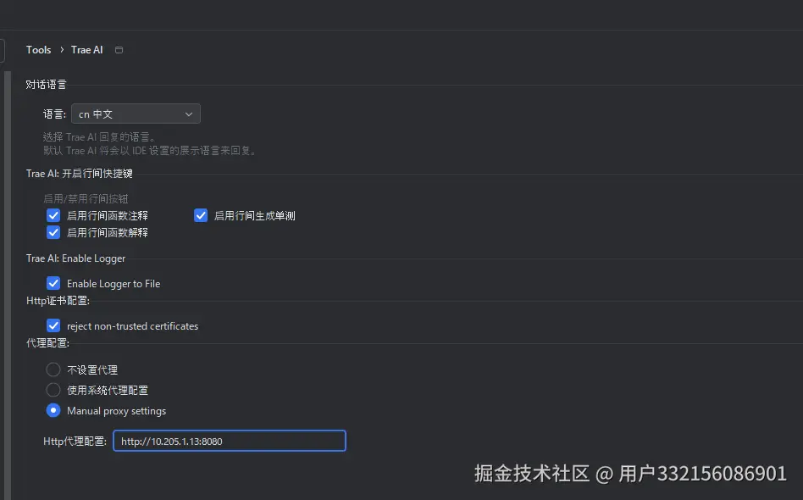803x500 pixels.
Task: Expand the breadcrumb chevron between Tools and Trae AI
Action: [x=61, y=50]
